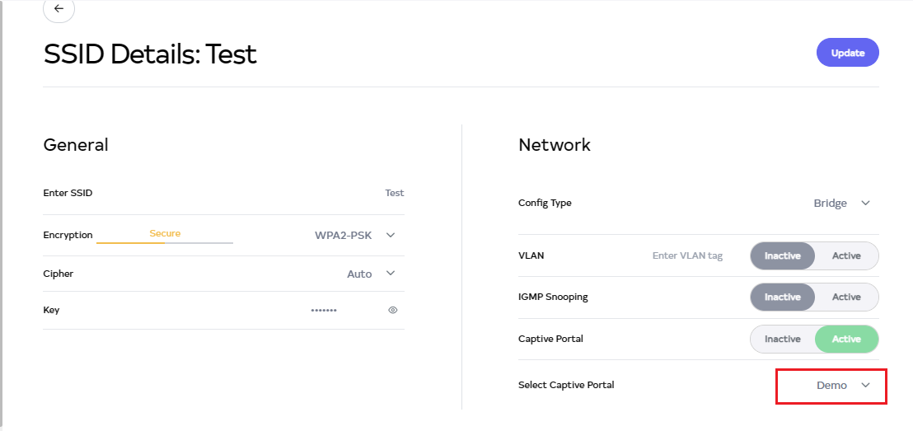Click the Enter VLAN tag field
The image size is (913, 431).
pos(687,255)
